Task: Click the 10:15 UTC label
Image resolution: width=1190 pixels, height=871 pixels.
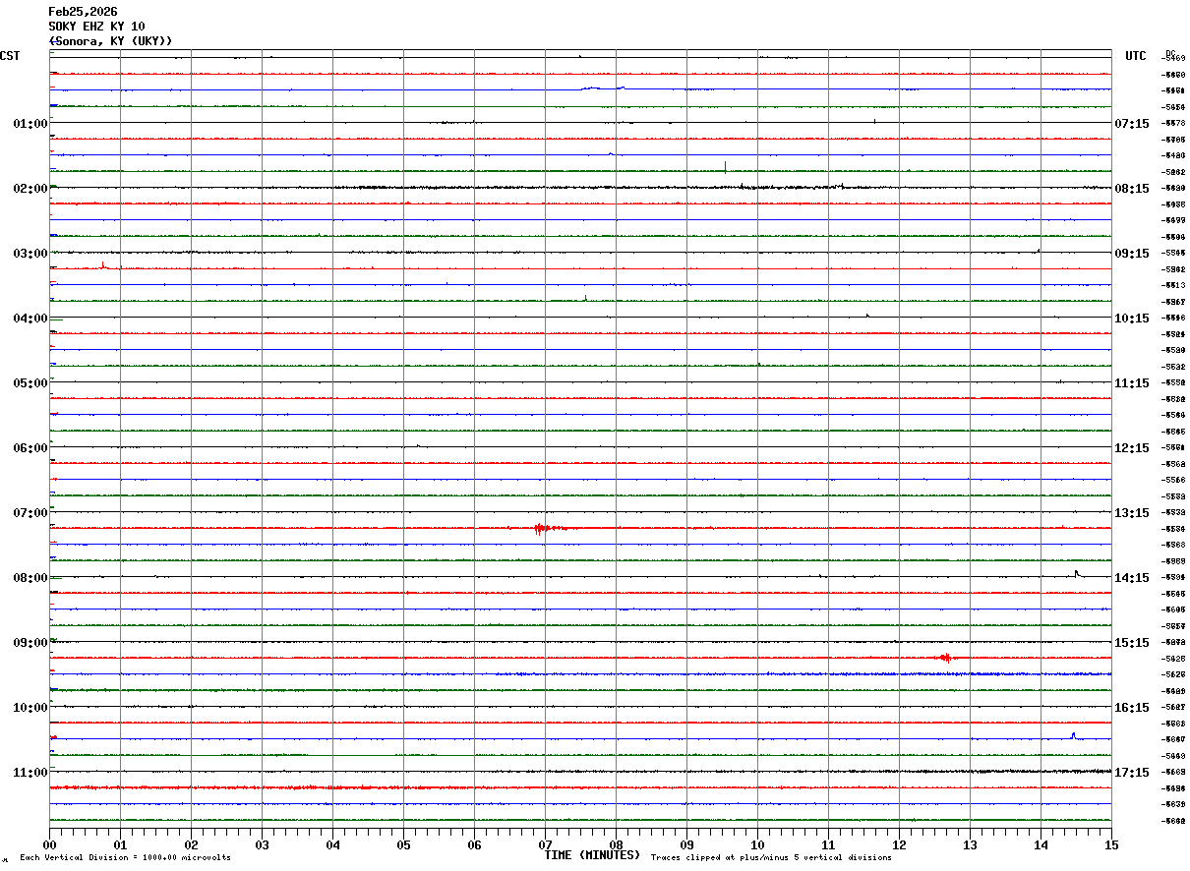Action: click(x=1132, y=318)
